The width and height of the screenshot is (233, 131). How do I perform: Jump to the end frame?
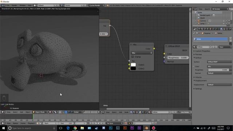click(104, 123)
